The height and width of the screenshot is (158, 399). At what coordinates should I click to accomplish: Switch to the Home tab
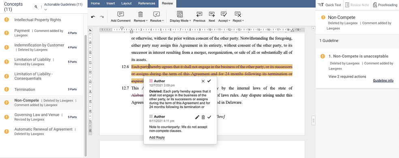pyautogui.click(x=95, y=3)
